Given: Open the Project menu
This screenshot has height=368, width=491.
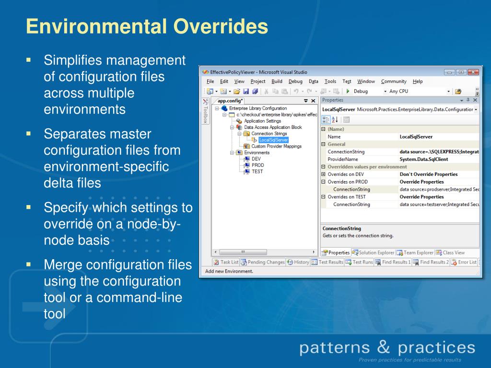Looking at the screenshot, I should (257, 81).
